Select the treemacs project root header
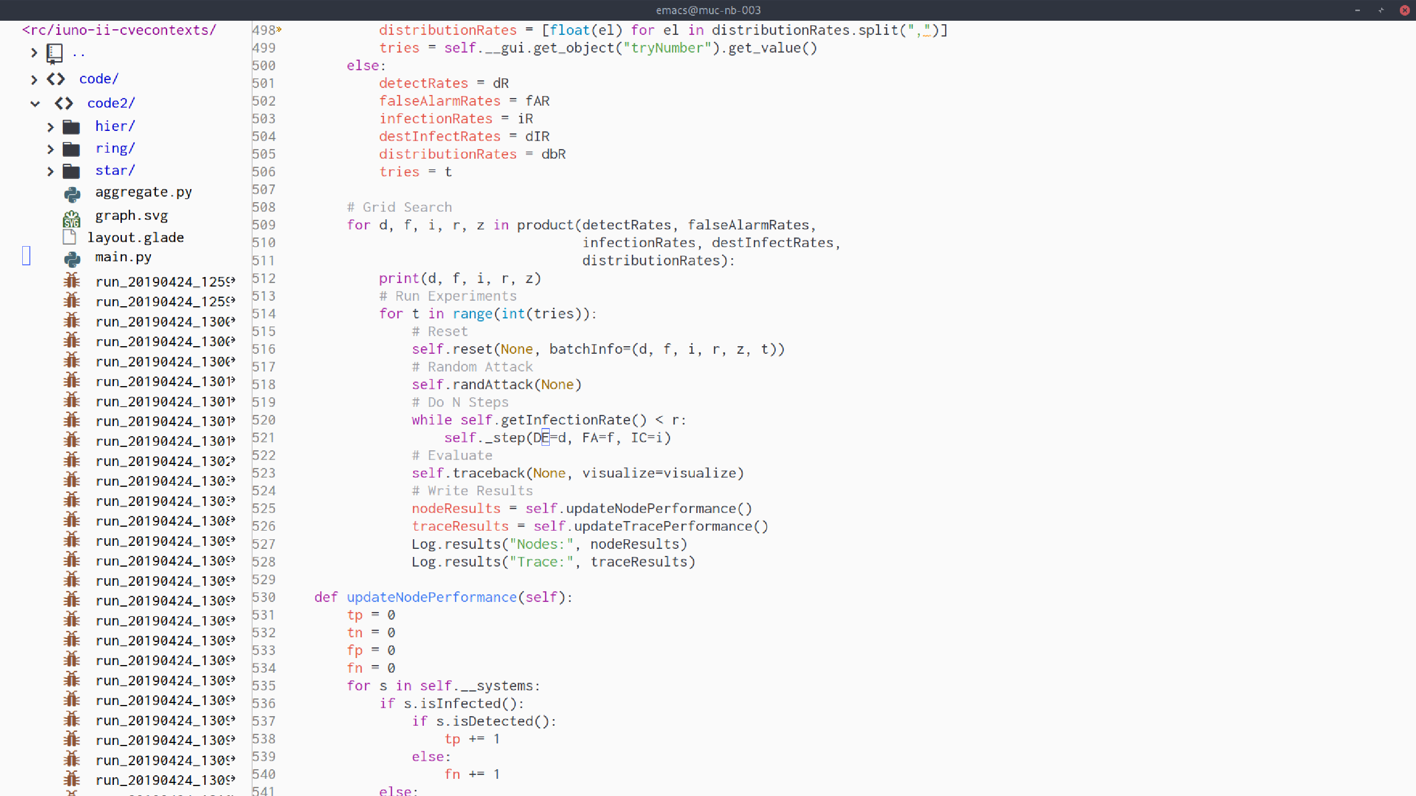1416x796 pixels. [119, 30]
